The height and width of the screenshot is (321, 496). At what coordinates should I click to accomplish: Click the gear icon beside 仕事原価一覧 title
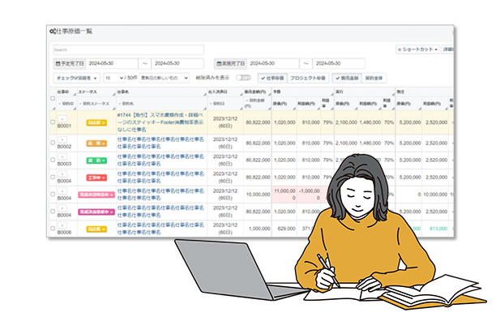(53, 32)
